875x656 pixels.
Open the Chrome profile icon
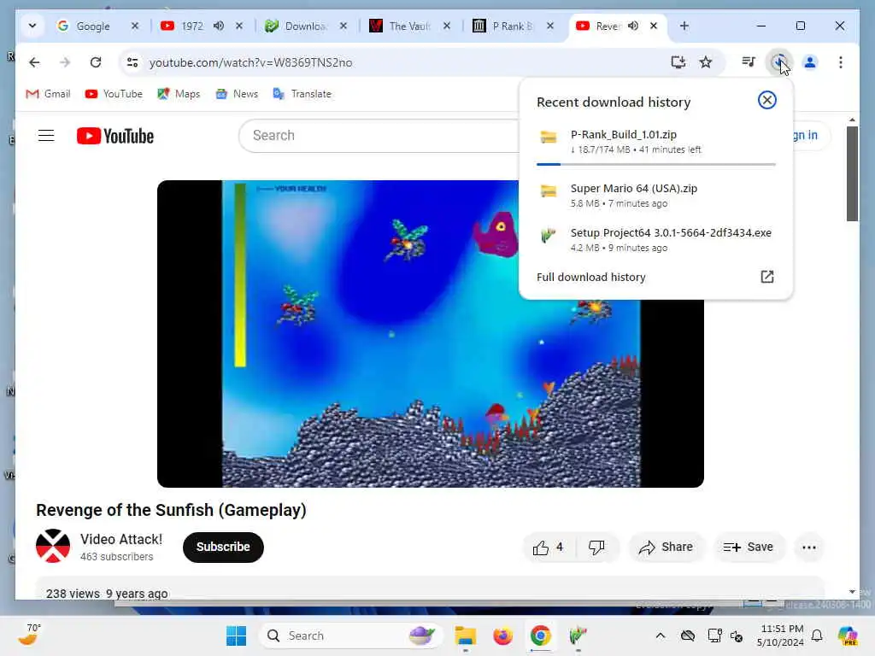(x=810, y=62)
